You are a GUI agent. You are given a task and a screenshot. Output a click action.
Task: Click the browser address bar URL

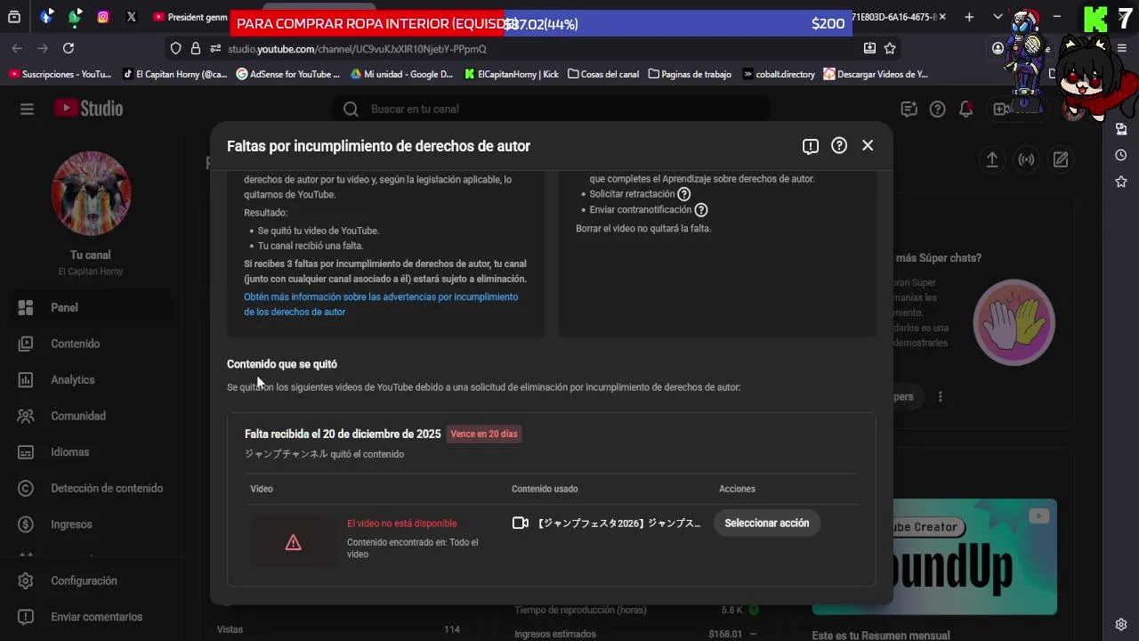click(357, 49)
